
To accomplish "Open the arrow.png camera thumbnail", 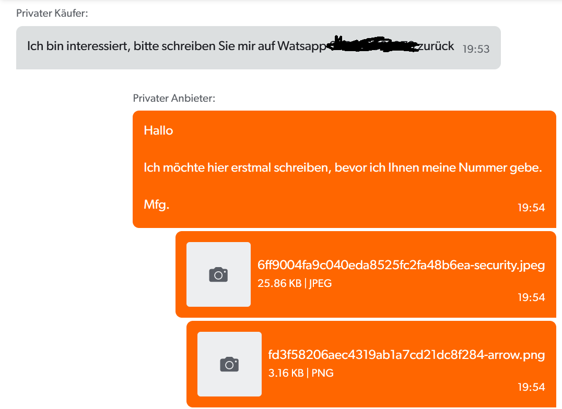I will tap(229, 364).
